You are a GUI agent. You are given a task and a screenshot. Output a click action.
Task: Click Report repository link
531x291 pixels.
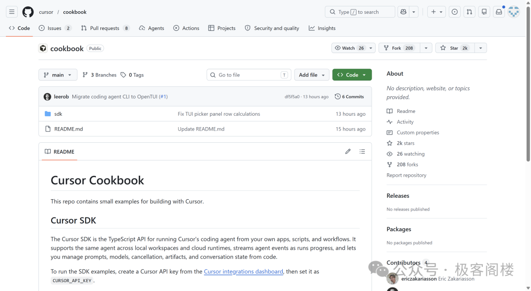pos(407,175)
